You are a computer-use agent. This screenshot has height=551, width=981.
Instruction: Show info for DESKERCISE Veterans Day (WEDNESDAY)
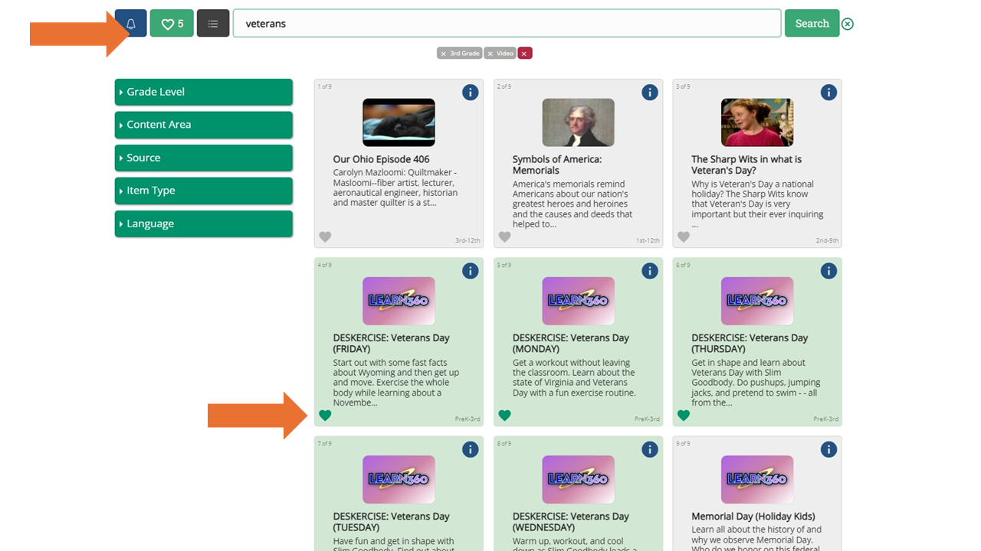click(650, 450)
